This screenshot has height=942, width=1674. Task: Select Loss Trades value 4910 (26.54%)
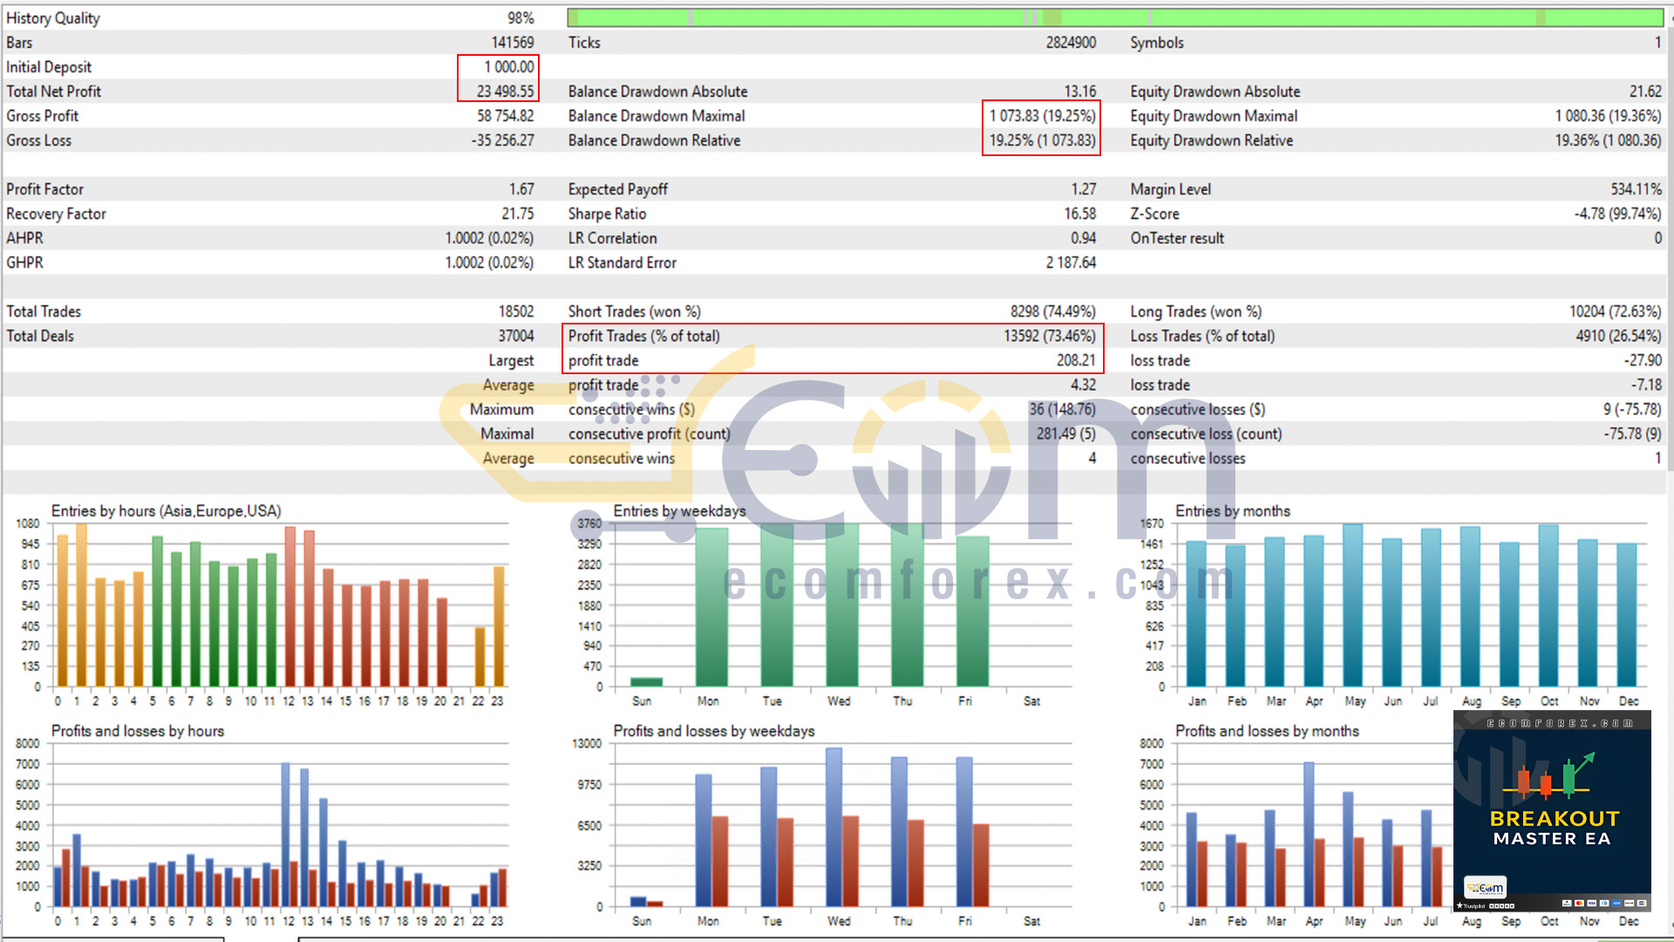pyautogui.click(x=1619, y=336)
